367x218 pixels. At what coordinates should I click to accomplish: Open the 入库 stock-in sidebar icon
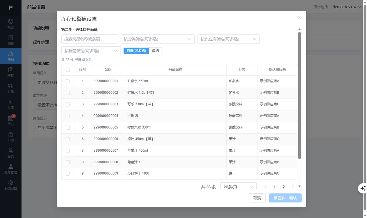click(x=11, y=104)
